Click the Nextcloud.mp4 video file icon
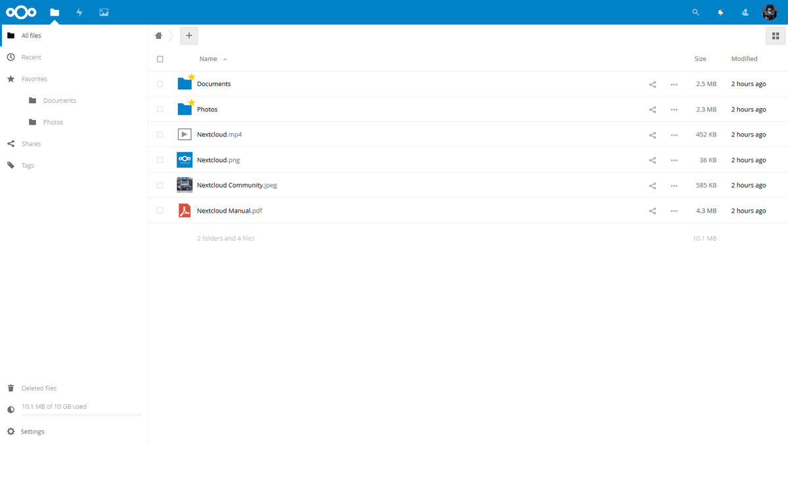This screenshot has width=788, height=492. point(185,134)
